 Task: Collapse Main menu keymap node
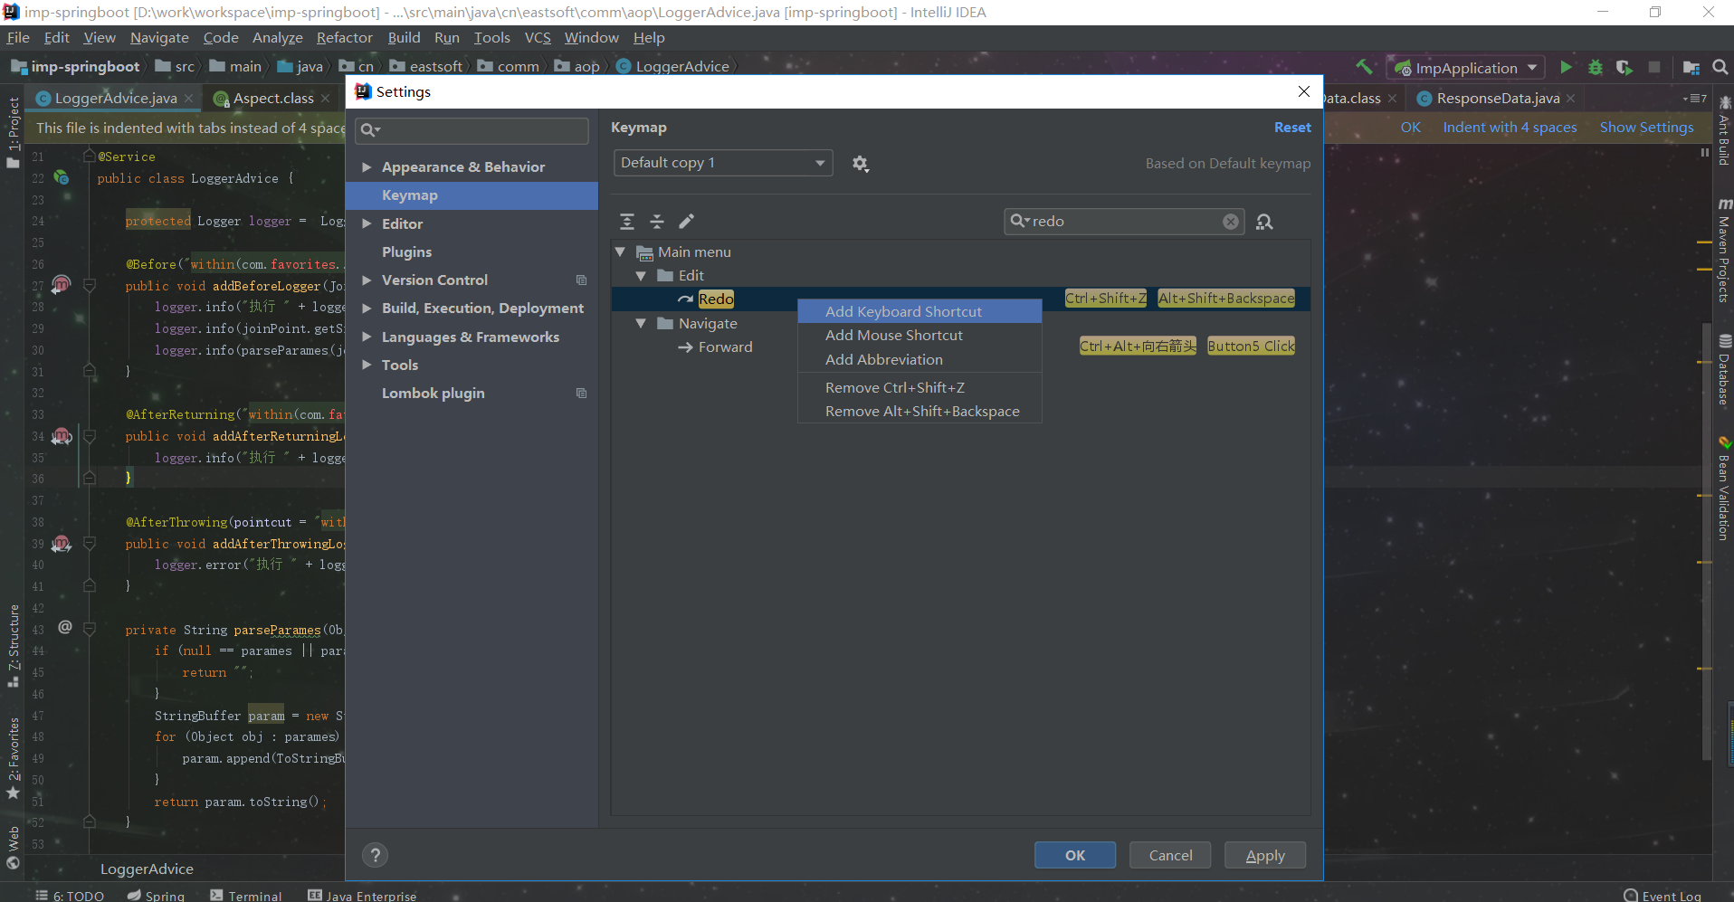click(620, 252)
